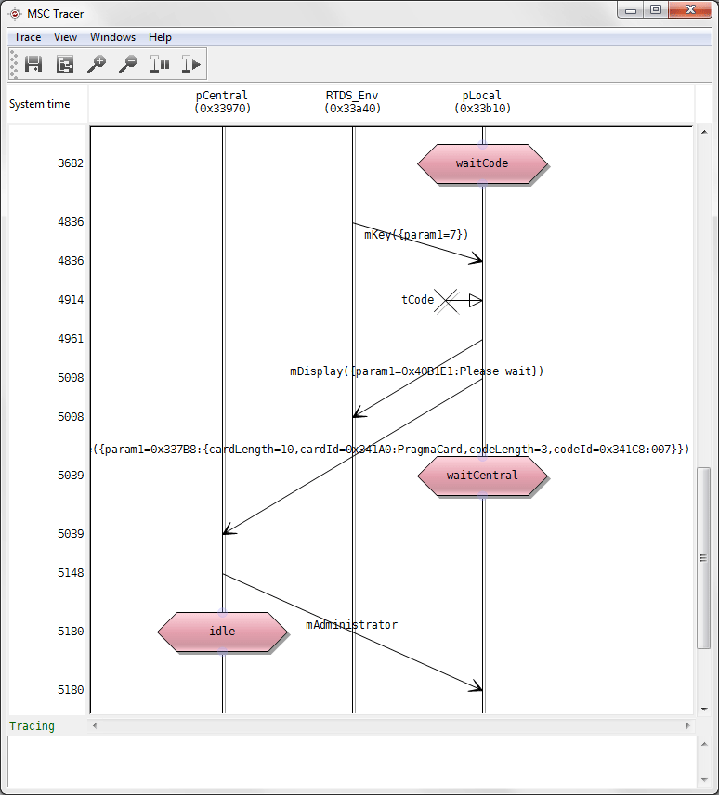Click the vertical scrollbar thumb
Image resolution: width=719 pixels, height=795 pixels.
[x=704, y=557]
